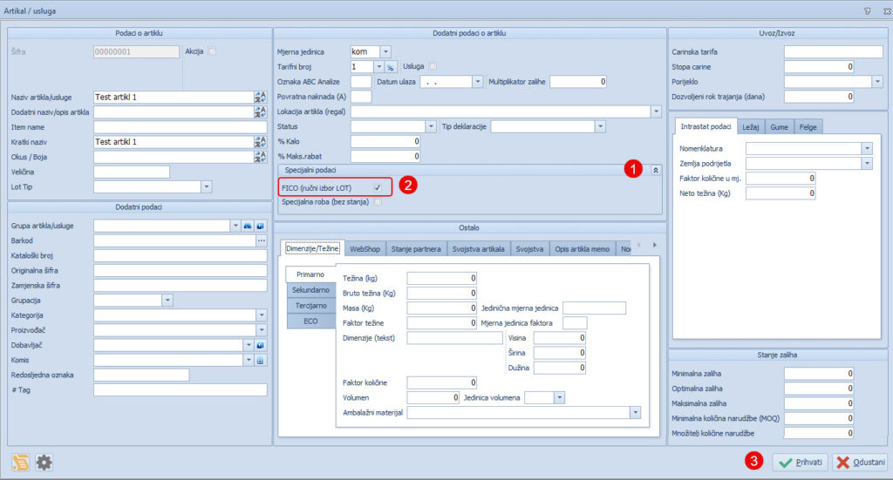
Task: Tick the Akcija checkbox
Action: pos(212,51)
